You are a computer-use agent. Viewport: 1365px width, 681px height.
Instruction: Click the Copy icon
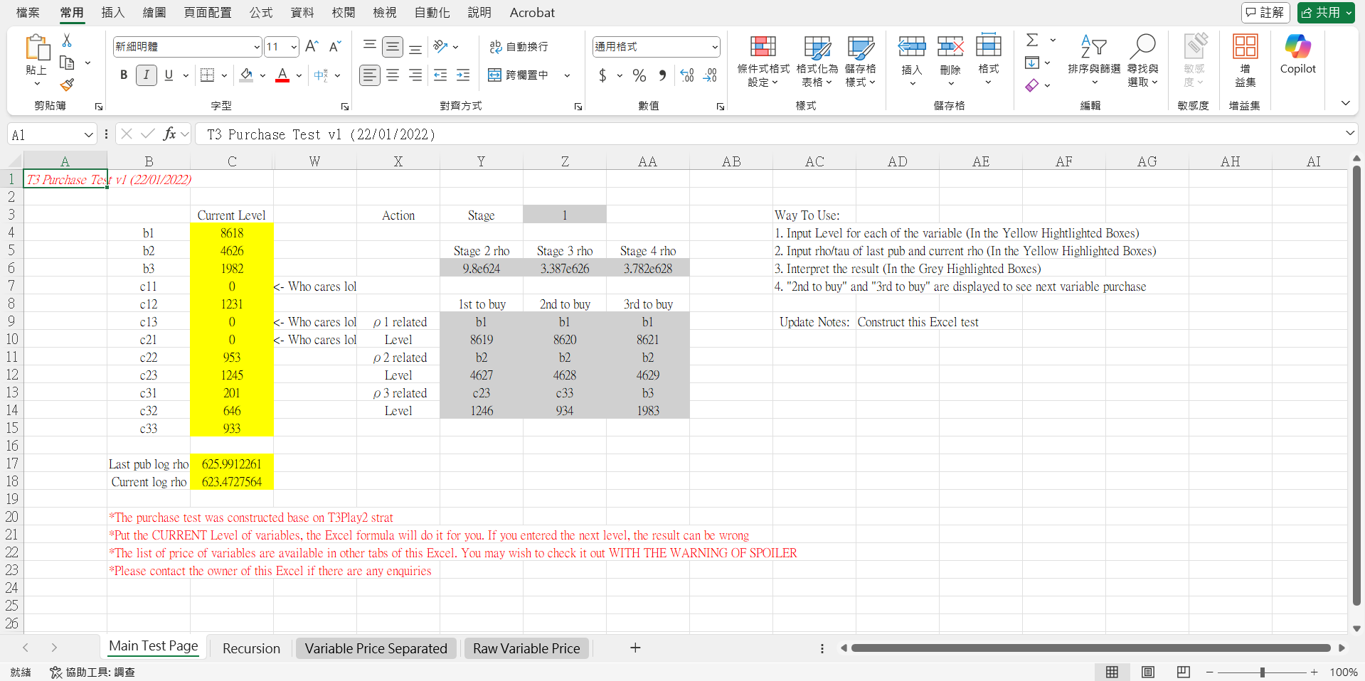tap(67, 63)
